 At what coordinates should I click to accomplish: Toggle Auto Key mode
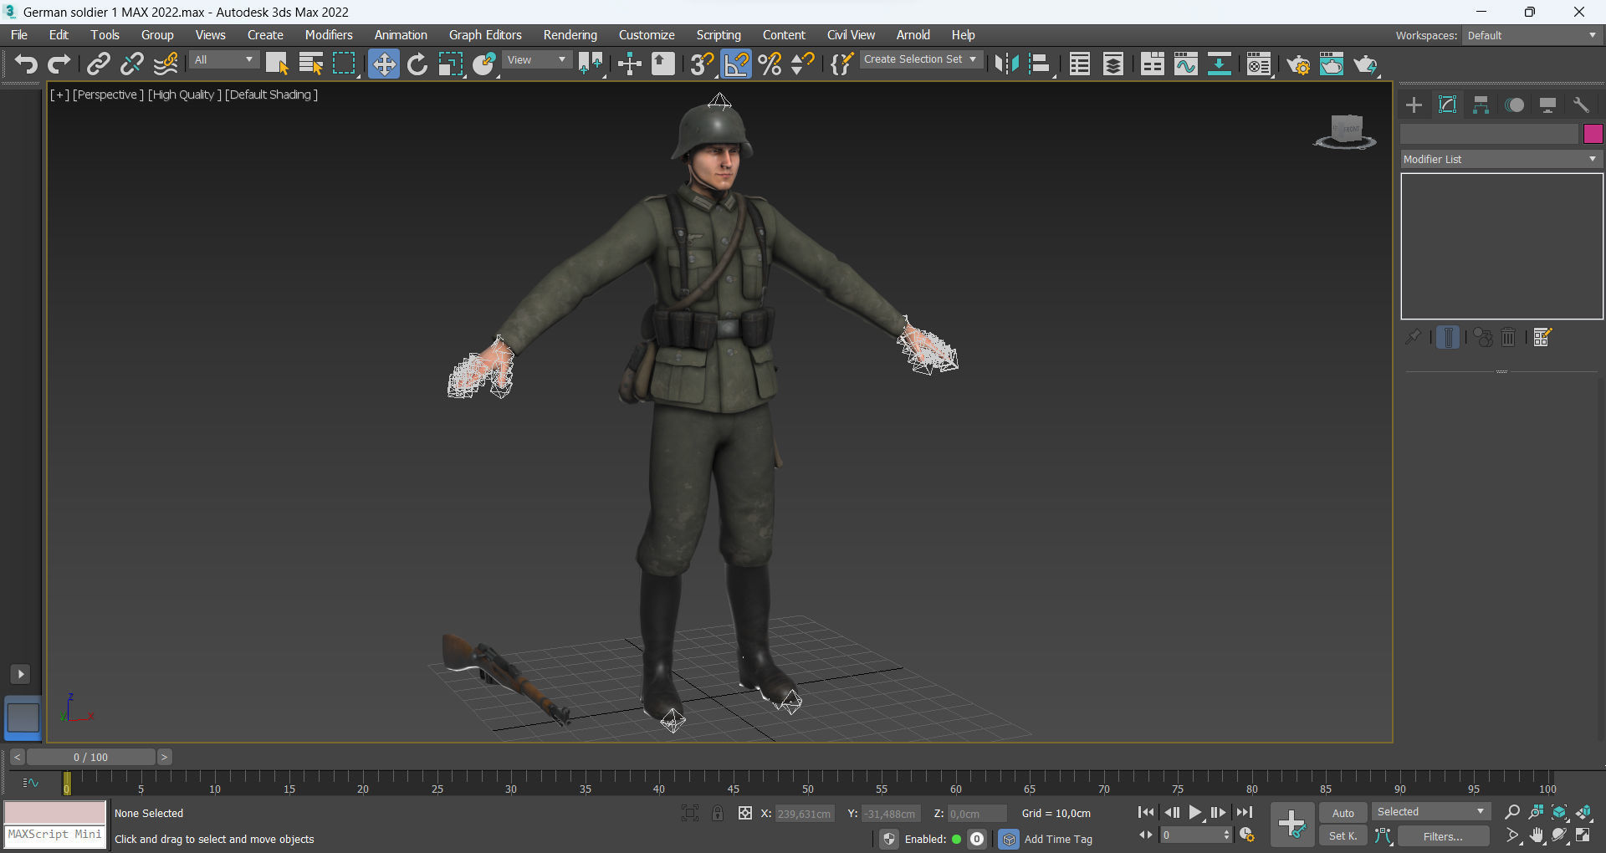point(1343,813)
